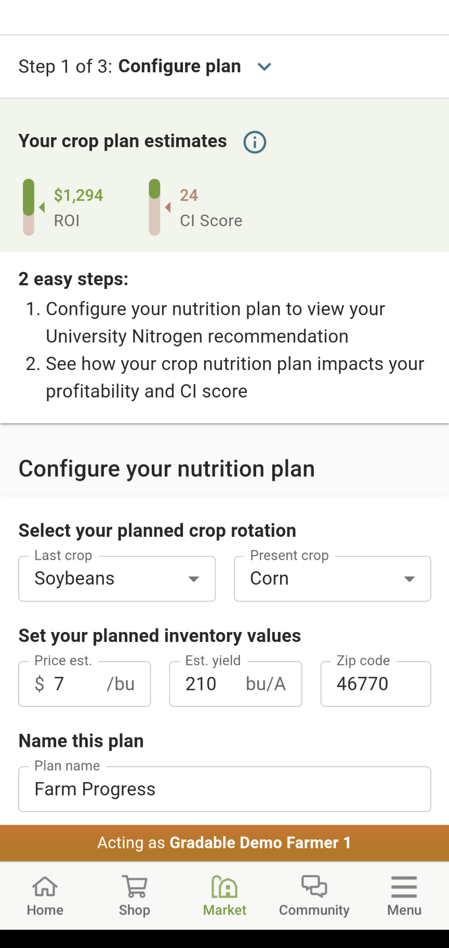Click the Configure your nutrition plan heading
Viewport: 449px width, 948px height.
coord(167,469)
